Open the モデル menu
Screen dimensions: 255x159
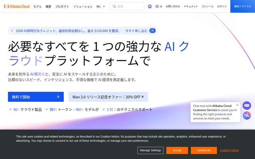(37, 6)
